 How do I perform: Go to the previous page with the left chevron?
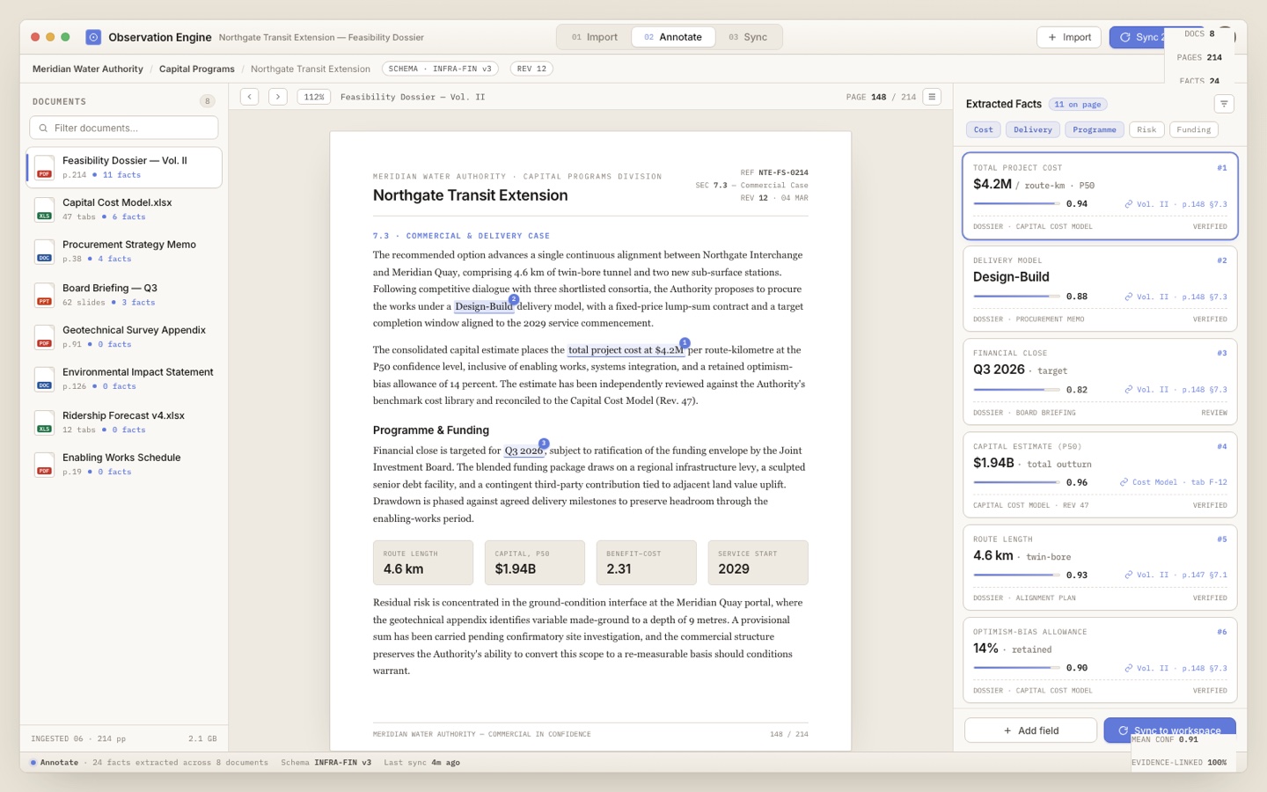250,97
